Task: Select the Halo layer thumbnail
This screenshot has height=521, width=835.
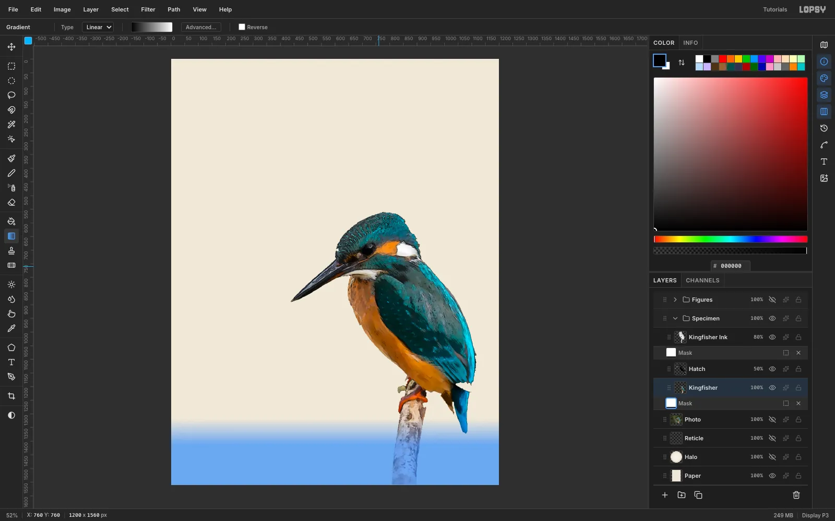Action: pos(676,457)
